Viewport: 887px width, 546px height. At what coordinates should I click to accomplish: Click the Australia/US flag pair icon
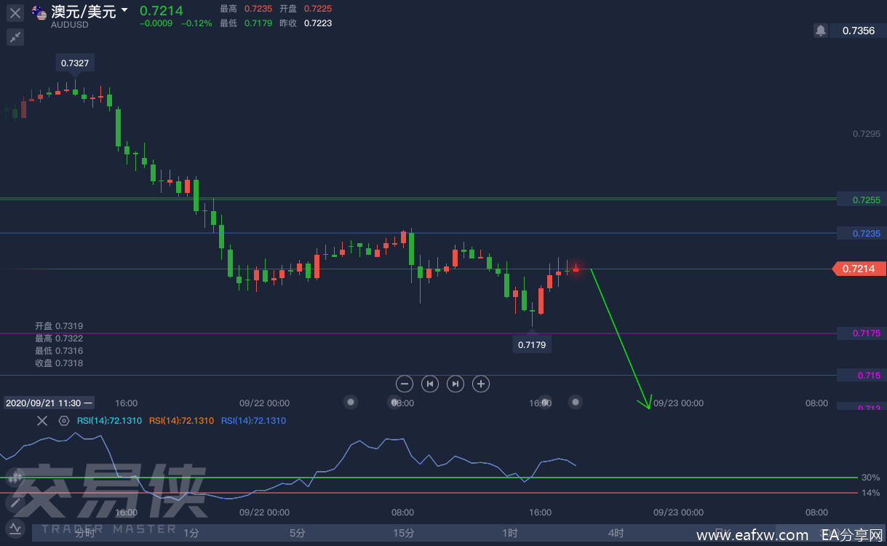point(39,12)
